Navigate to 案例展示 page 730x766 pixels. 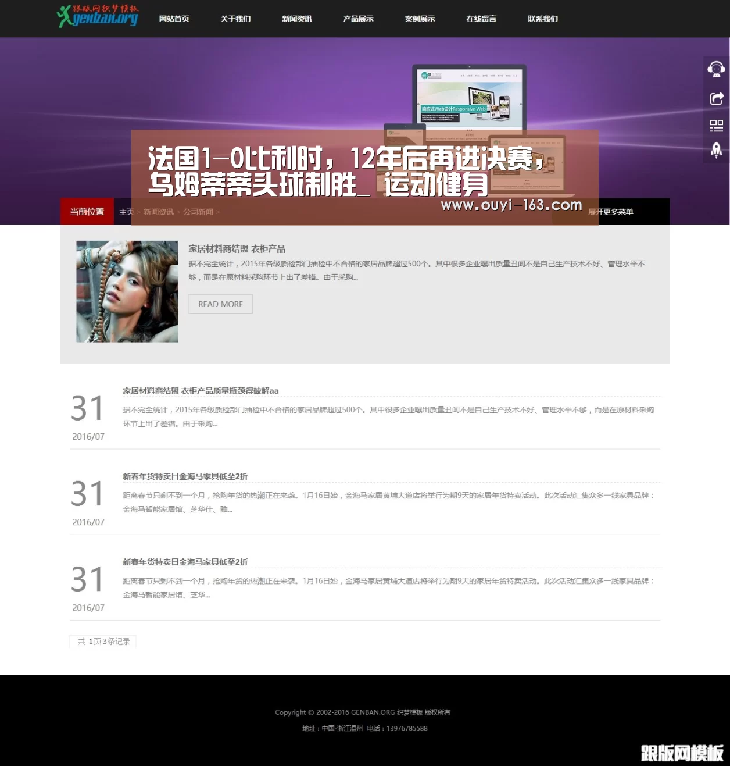tap(420, 19)
